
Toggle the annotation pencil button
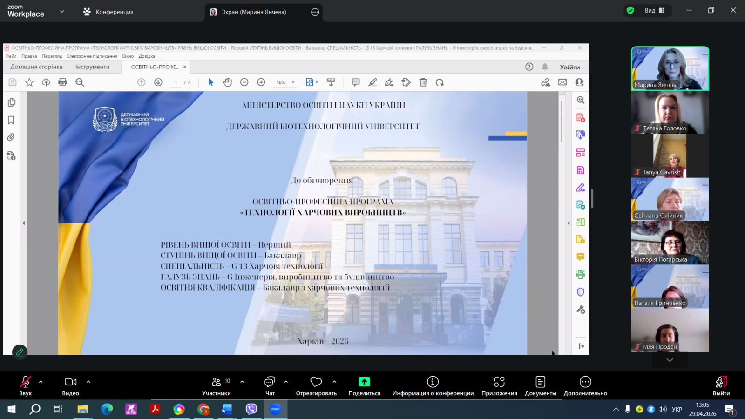click(x=20, y=352)
